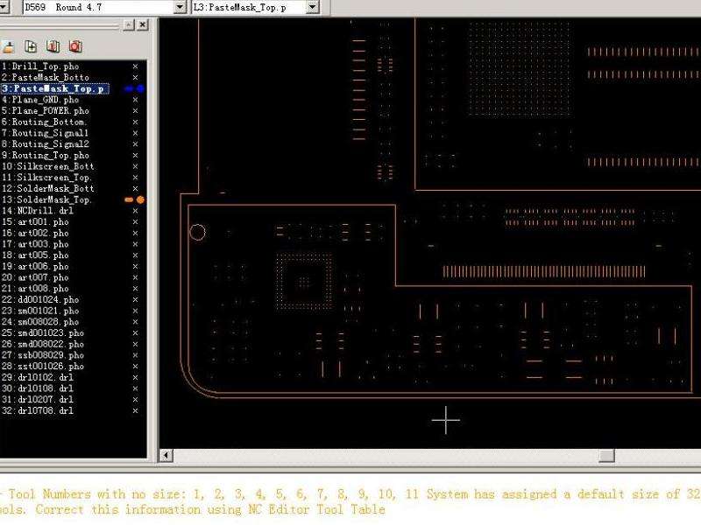Open the D569 Round 4.7 aperture dropdown

(181, 7)
